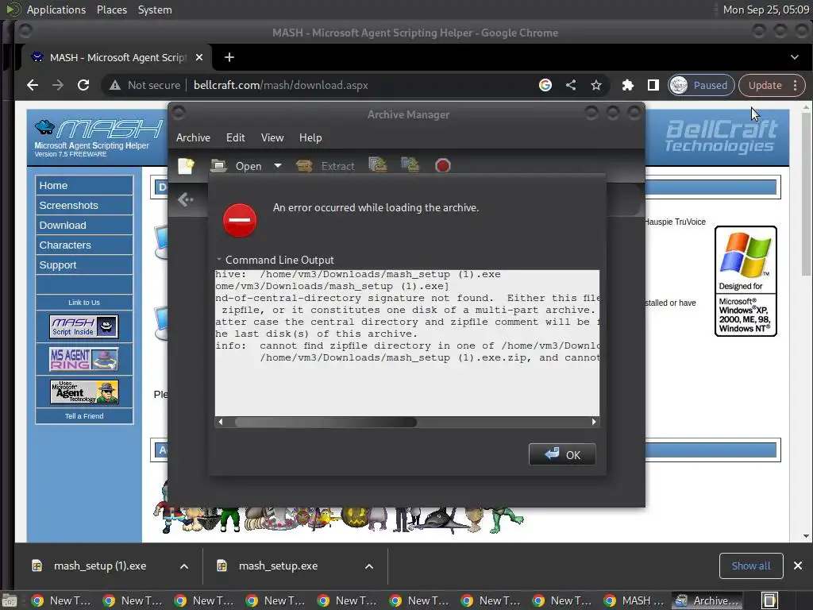Click Tell a Friend link
The height and width of the screenshot is (610, 813).
(x=84, y=416)
